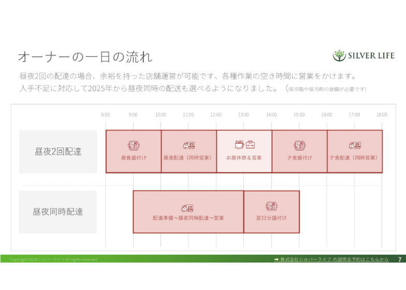Viewport: 406px width, 290px height.
Task: Click the page number 7
Action: click(399, 259)
